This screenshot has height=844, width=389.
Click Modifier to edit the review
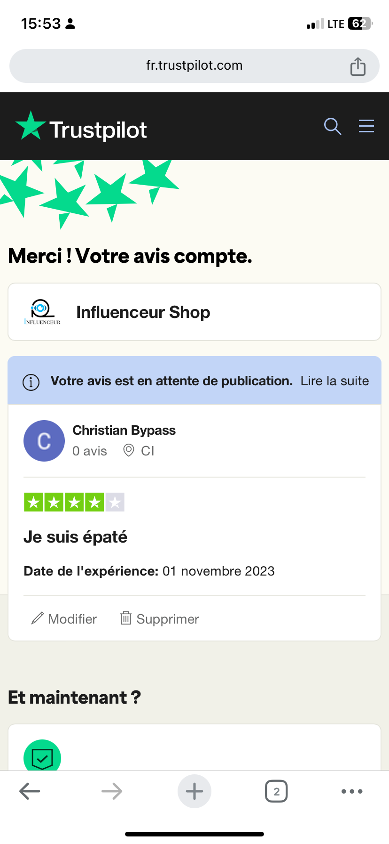coord(64,619)
